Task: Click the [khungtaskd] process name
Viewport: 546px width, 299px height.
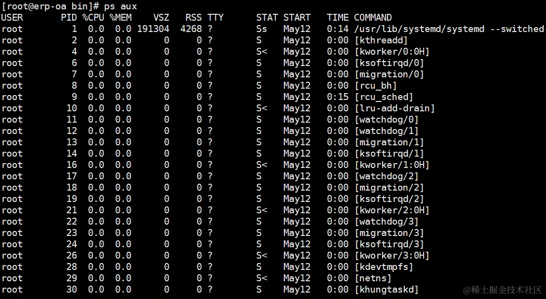Action: point(386,290)
